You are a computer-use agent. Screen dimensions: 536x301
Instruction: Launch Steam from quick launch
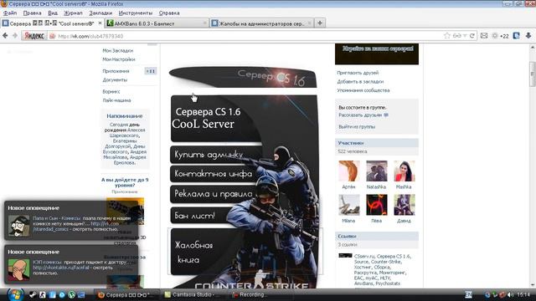(x=33, y=295)
